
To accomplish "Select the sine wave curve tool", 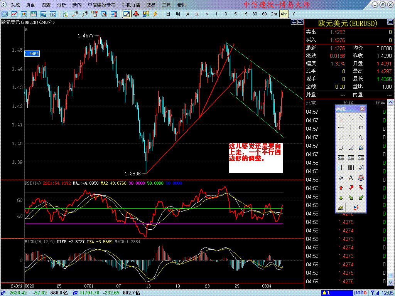I will [361, 138].
